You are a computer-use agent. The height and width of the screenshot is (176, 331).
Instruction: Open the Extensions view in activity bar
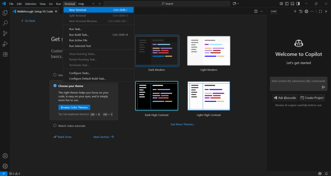click(5, 54)
